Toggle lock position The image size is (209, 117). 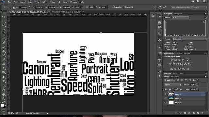click(177, 89)
